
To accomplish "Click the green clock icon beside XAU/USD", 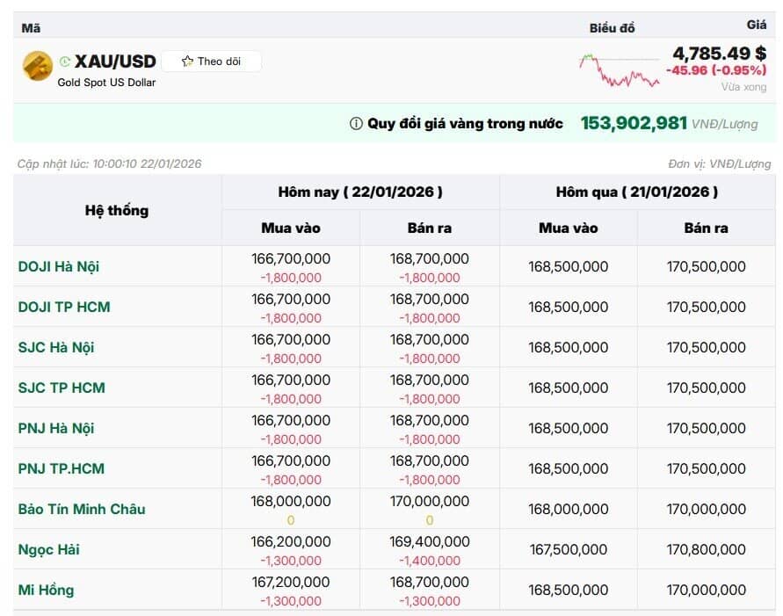I will point(64,62).
